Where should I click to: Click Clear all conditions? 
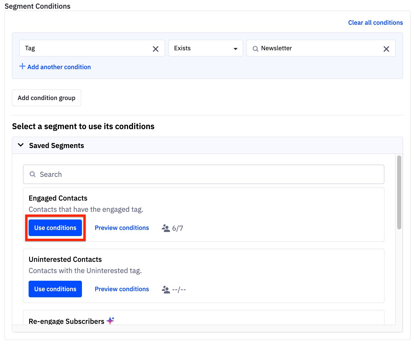pos(375,22)
